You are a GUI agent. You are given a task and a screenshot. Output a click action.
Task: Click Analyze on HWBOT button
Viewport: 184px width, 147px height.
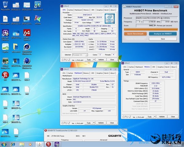[163, 34]
